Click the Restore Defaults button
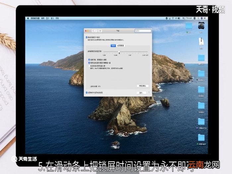 142,86
